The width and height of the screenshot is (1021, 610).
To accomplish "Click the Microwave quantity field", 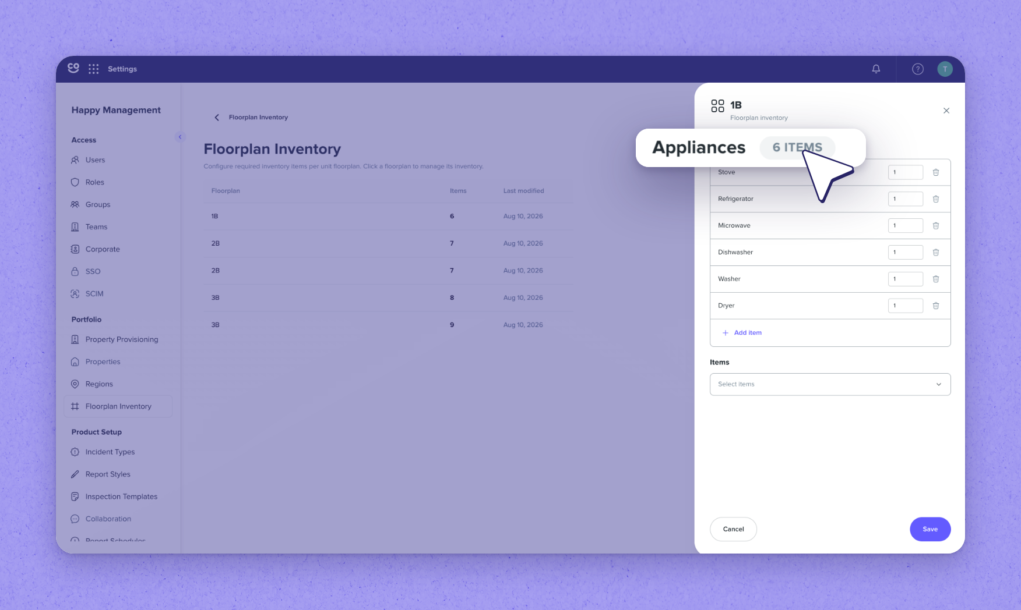I will pos(905,226).
